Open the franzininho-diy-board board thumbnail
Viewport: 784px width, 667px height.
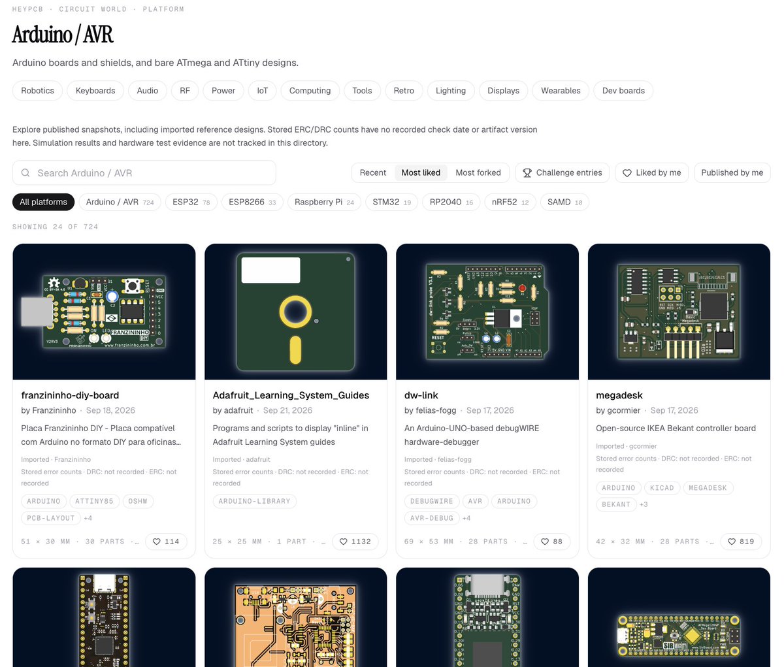(104, 312)
